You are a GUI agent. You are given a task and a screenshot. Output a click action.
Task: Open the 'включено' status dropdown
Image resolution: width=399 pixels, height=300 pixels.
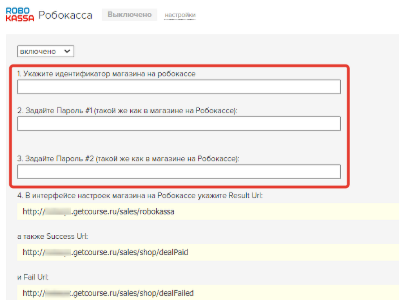[46, 51]
